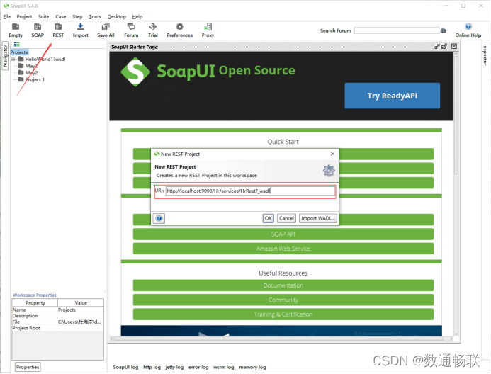Open the Help menu
491x374 pixels.
pos(137,16)
